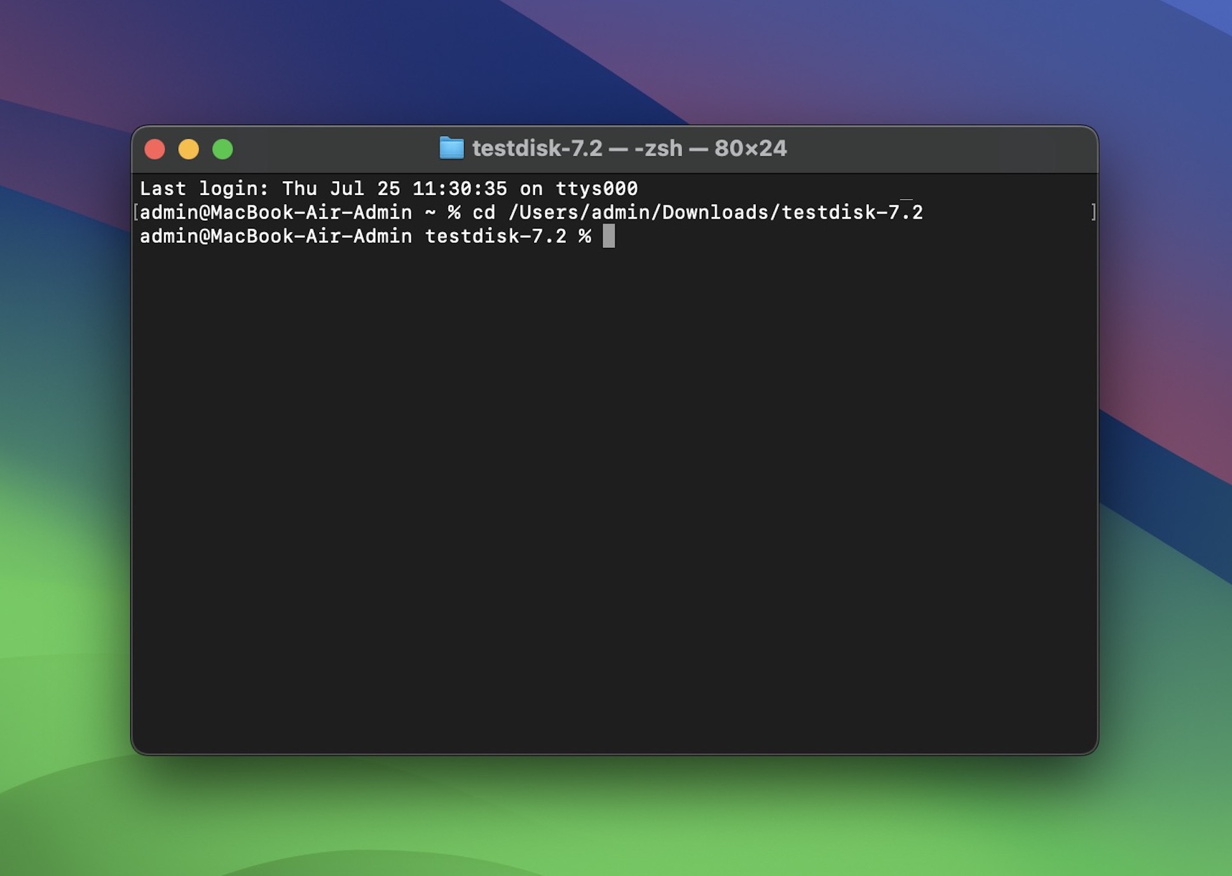Click the 'Last login: Thu Jul 25 11:30:35' line
1232x876 pixels.
pos(388,189)
